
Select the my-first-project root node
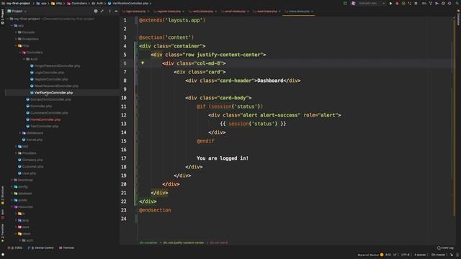pos(27,19)
